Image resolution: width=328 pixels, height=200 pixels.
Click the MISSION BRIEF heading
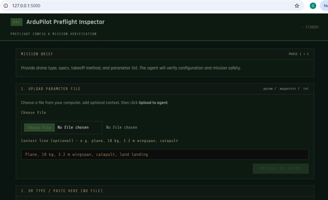coord(37,54)
